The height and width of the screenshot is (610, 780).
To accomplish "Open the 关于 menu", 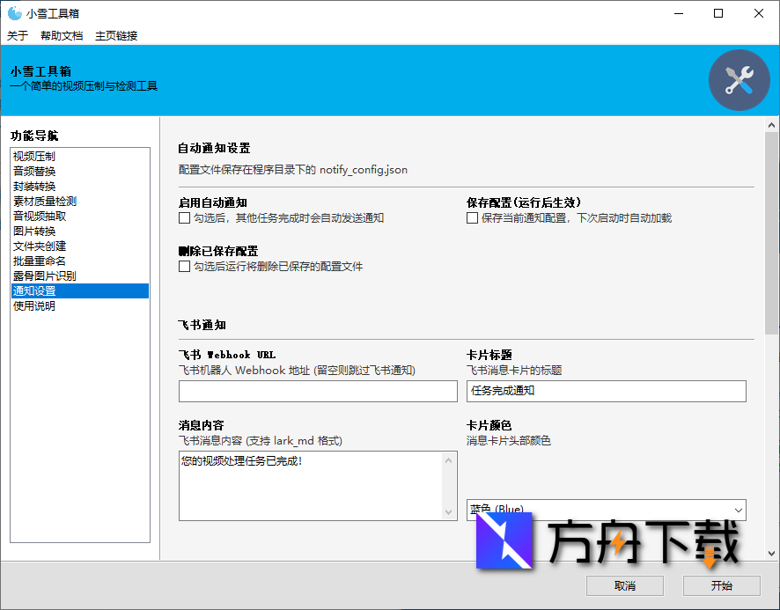I will [x=16, y=35].
